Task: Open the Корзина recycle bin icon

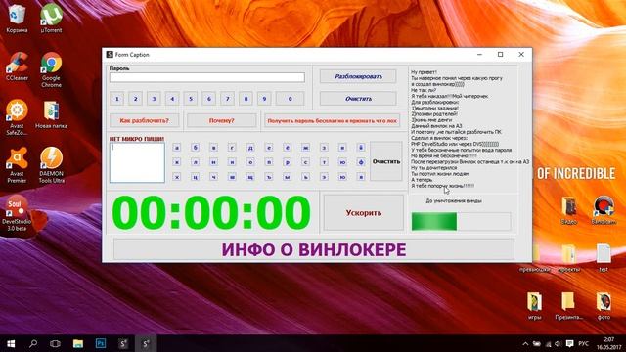Action: pyautogui.click(x=17, y=18)
